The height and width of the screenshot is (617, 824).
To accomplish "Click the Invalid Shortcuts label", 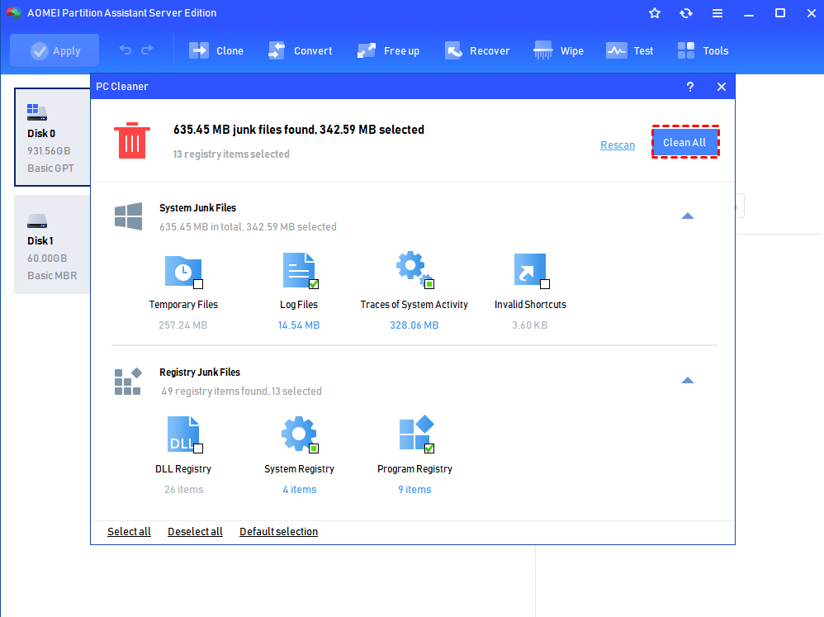I will pyautogui.click(x=530, y=305).
